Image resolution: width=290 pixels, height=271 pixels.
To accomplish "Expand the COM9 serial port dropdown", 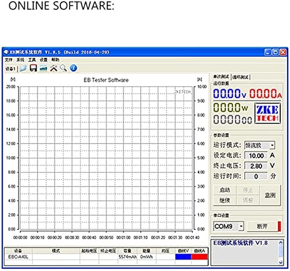I will (x=241, y=226).
